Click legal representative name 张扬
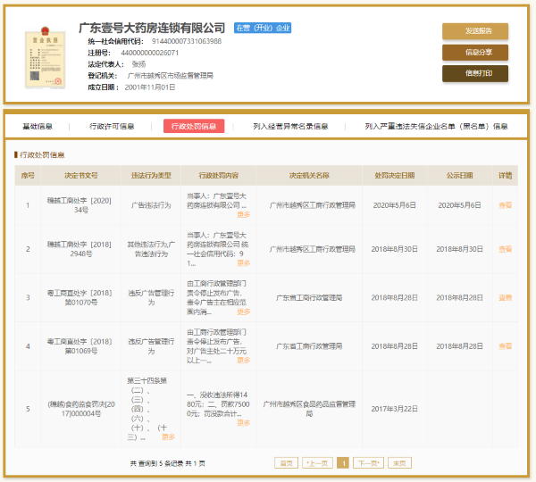 [x=138, y=64]
